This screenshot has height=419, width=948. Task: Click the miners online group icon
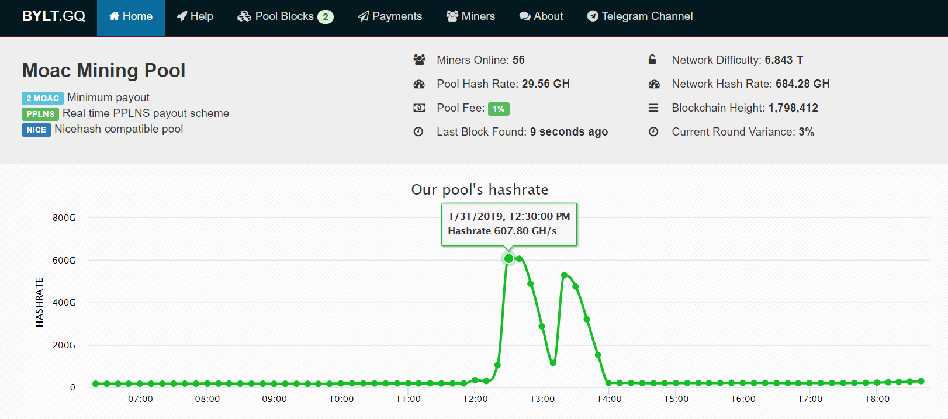(x=419, y=60)
